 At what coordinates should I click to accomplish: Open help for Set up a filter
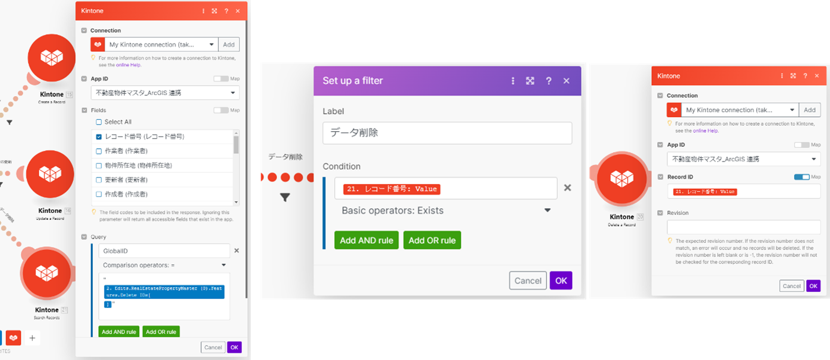click(x=549, y=81)
